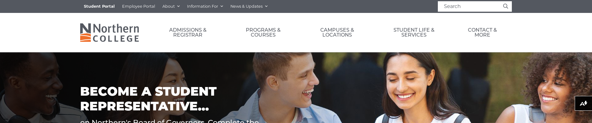Image resolution: width=592 pixels, height=123 pixels.
Task: Select Admissions & Registrar menu
Action: pos(188,32)
